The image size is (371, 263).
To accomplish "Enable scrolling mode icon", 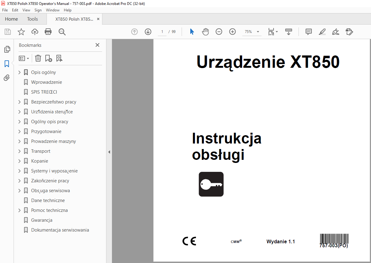I will tap(289, 32).
